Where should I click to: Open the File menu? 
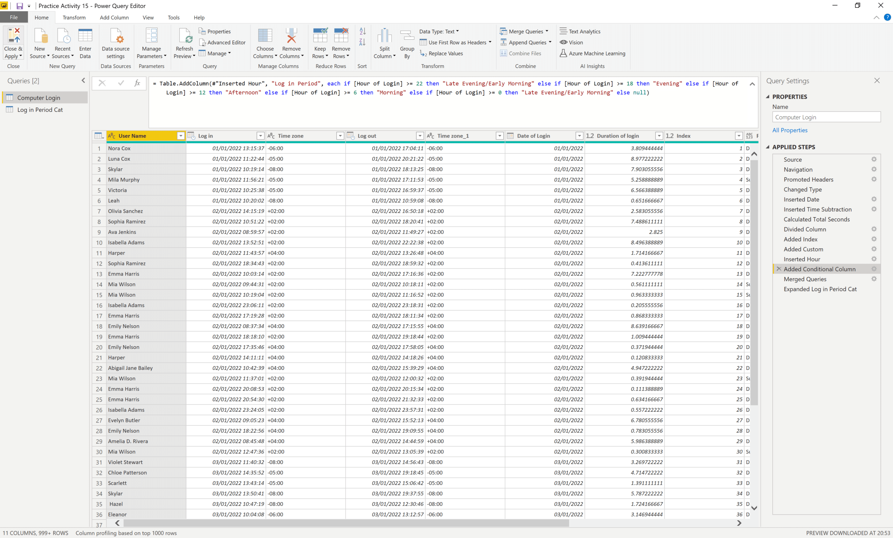(14, 17)
